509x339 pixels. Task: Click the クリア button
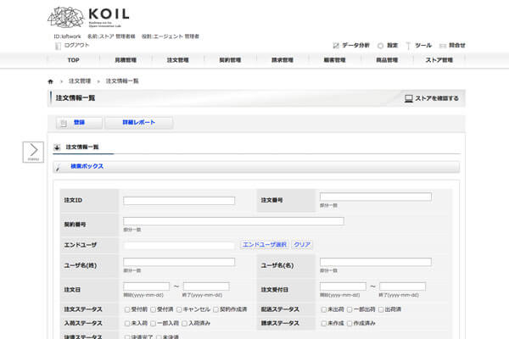pos(302,244)
